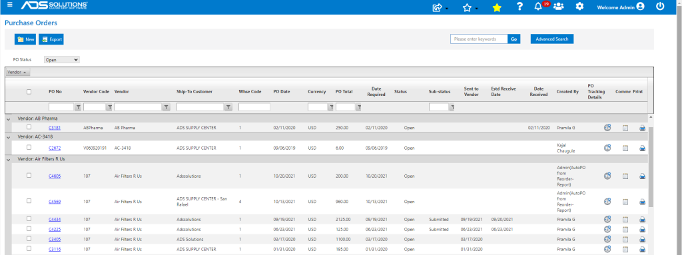This screenshot has width=682, height=255.
Task: Open the settings gear icon
Action: (x=579, y=7)
